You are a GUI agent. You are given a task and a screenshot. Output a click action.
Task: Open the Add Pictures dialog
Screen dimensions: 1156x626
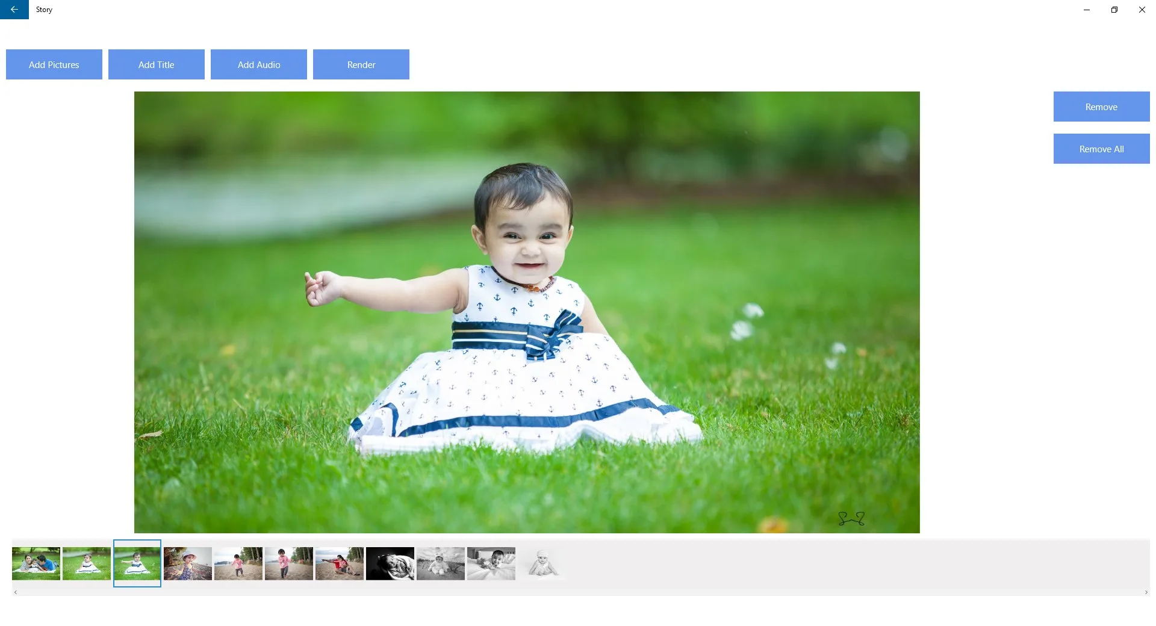click(x=54, y=64)
